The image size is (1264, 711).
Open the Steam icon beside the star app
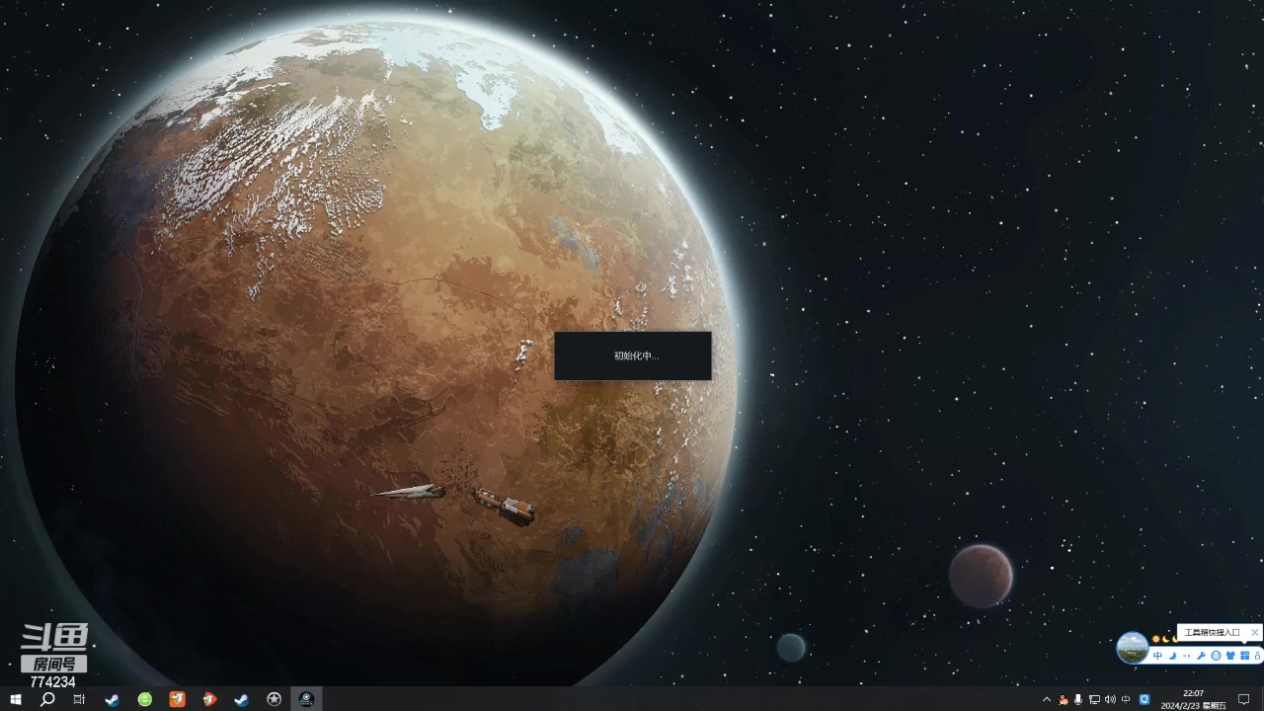[241, 699]
